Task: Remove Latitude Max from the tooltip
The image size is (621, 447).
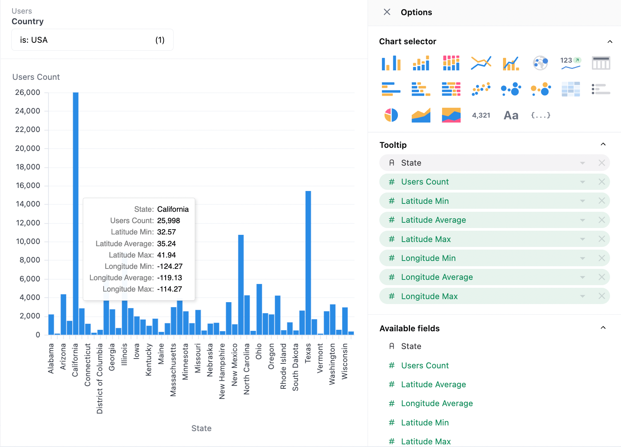Action: (x=602, y=239)
